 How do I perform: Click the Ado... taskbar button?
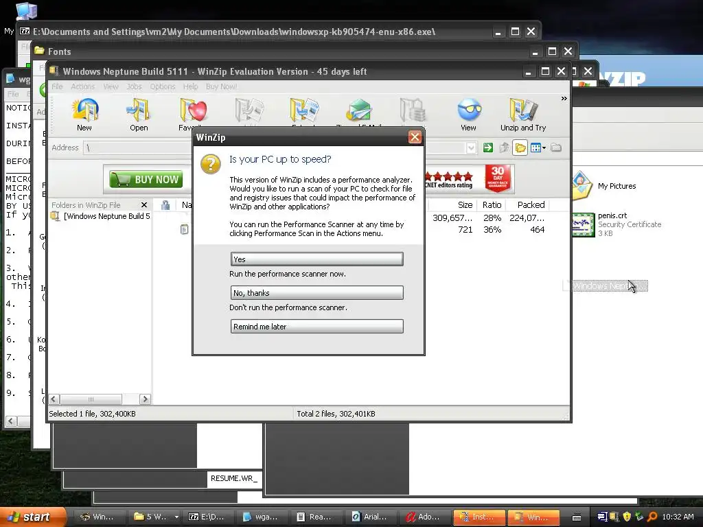pyautogui.click(x=425, y=517)
